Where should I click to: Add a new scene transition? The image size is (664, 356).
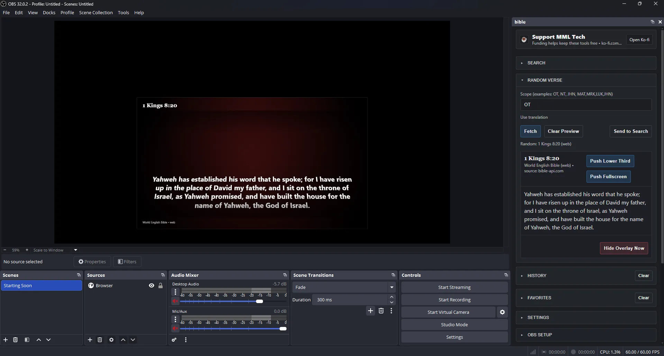point(370,311)
